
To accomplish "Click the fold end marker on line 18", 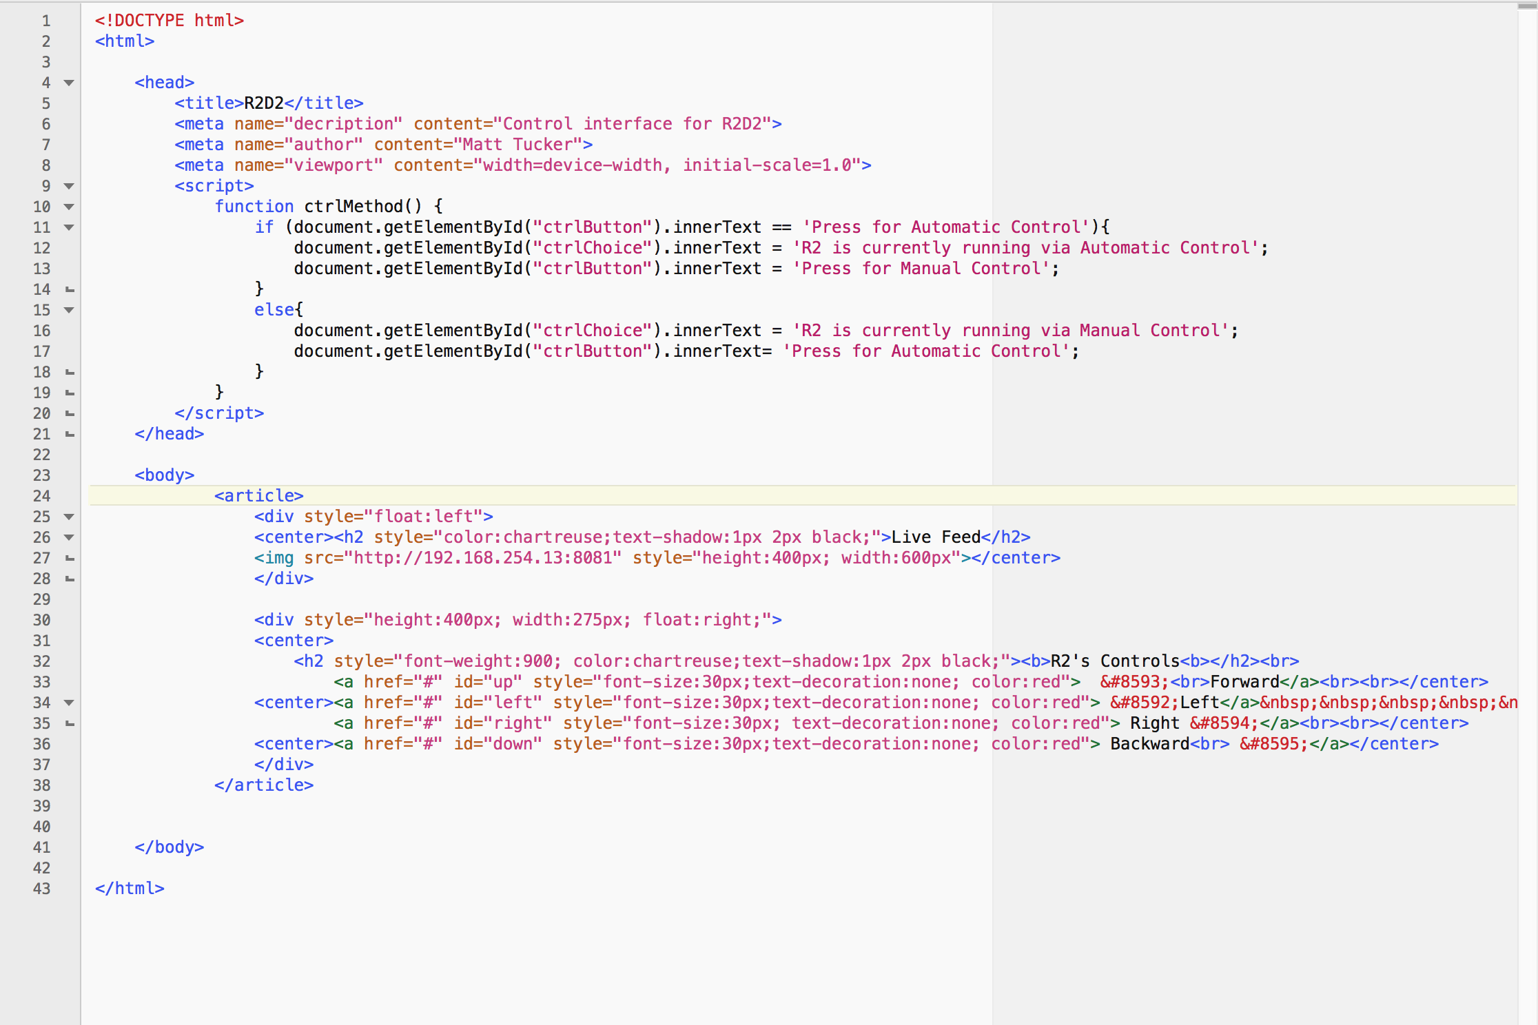I will 70,372.
